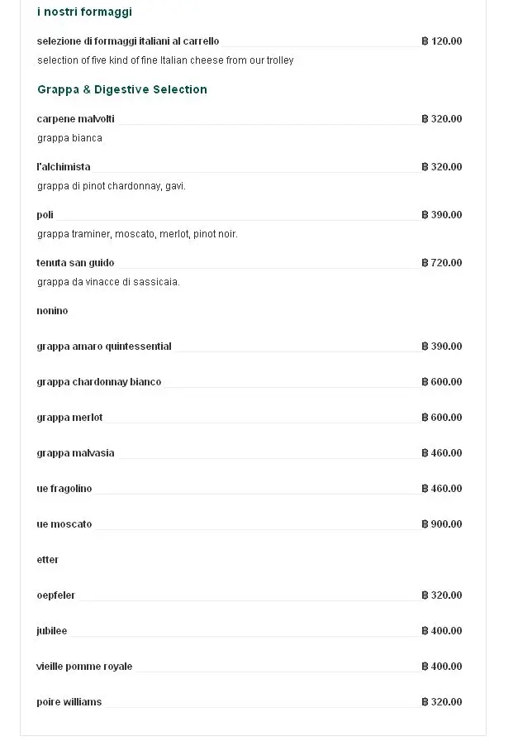Select the oepfeler digestive
The width and height of the screenshot is (518, 741).
tap(56, 595)
